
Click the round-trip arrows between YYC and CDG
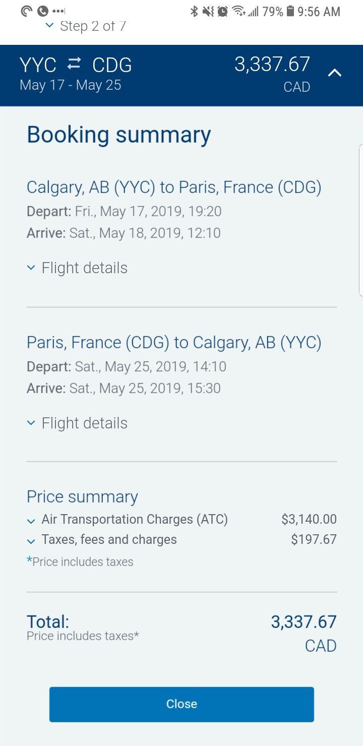pos(74,64)
